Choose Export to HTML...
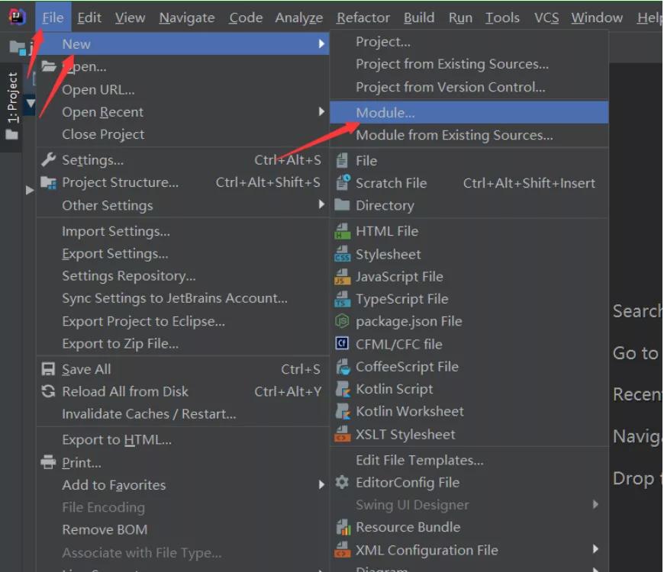 [x=182, y=440]
